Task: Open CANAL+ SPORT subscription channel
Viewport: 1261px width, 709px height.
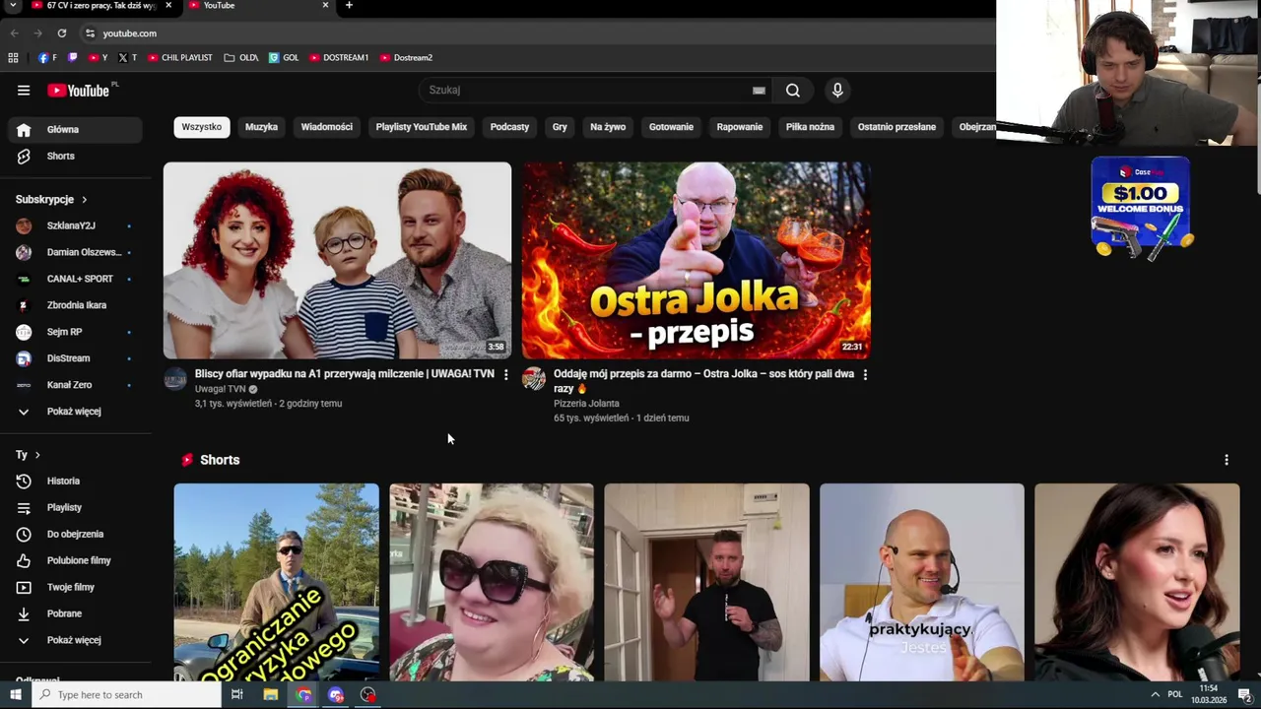Action: (x=75, y=280)
